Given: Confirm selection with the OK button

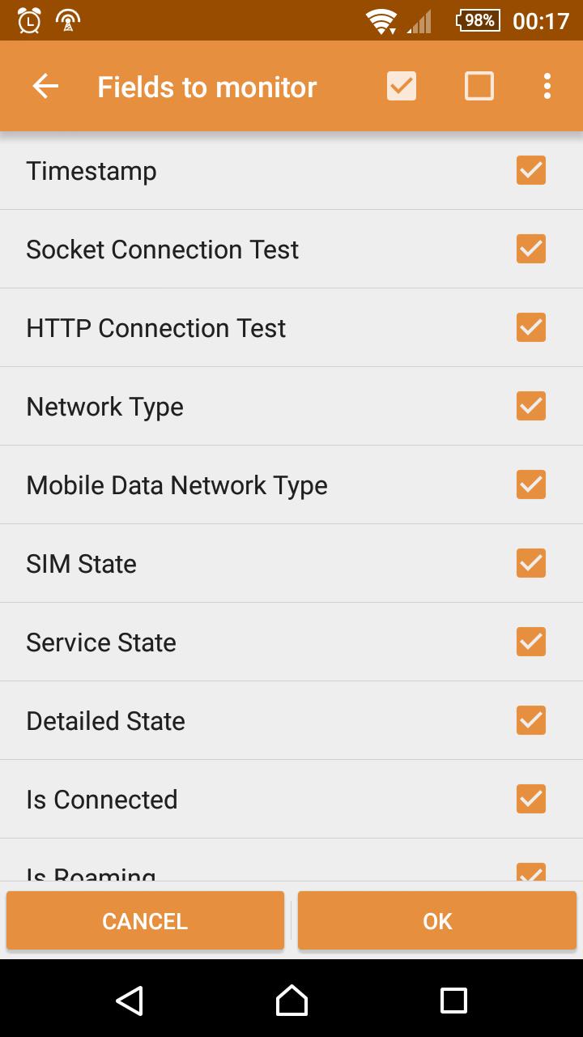Looking at the screenshot, I should click(437, 920).
